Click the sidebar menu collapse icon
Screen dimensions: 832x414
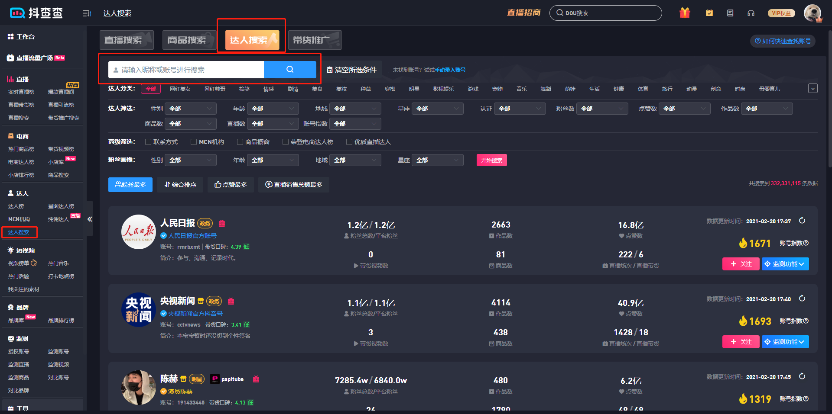click(x=87, y=13)
